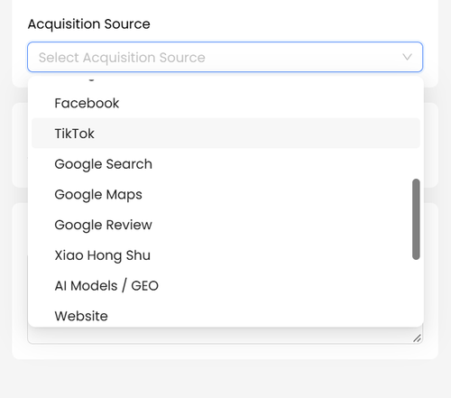Click the Select Acquisition Source placeholder text
Screen dimensions: 451x398
click(122, 57)
